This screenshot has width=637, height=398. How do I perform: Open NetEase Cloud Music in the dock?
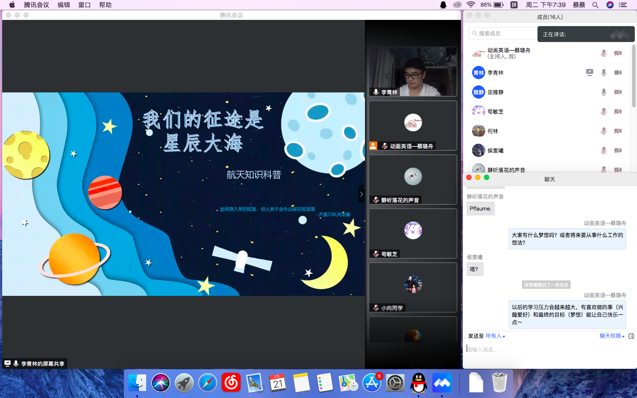[231, 383]
